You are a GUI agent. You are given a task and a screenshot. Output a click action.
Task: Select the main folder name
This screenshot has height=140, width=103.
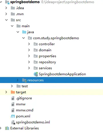click(26, 26)
